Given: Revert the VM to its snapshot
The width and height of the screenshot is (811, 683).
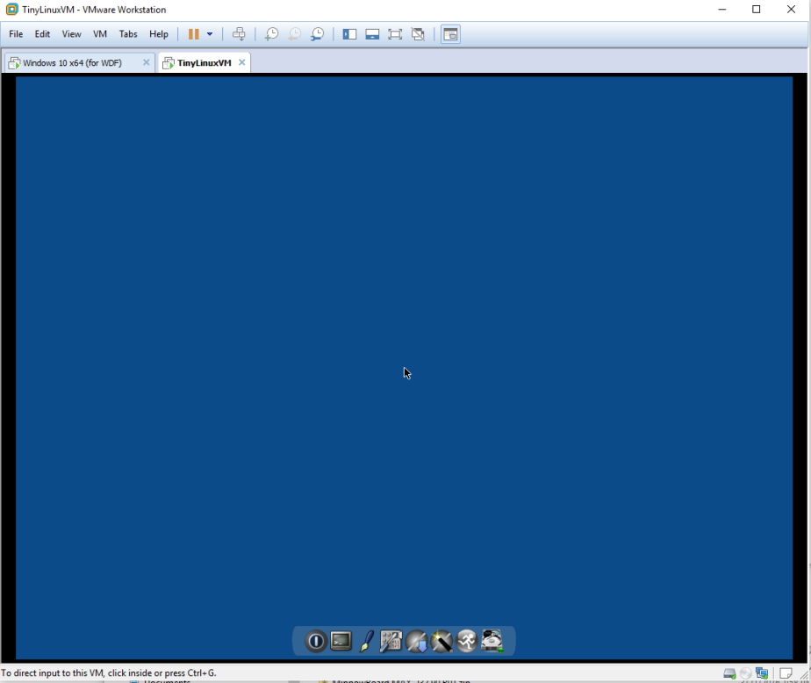Looking at the screenshot, I should click(294, 34).
